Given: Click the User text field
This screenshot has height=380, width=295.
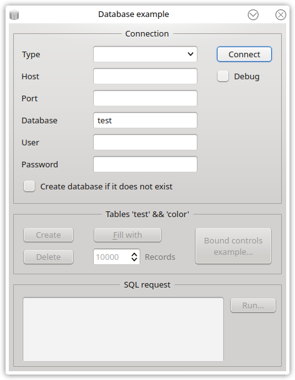Looking at the screenshot, I should pos(145,142).
